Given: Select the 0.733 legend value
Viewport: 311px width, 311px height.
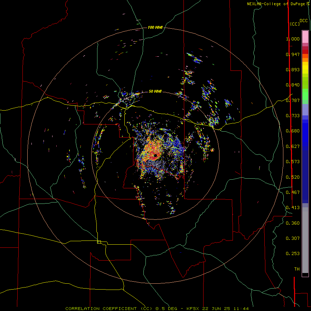Looking at the screenshot, I should coord(293,116).
